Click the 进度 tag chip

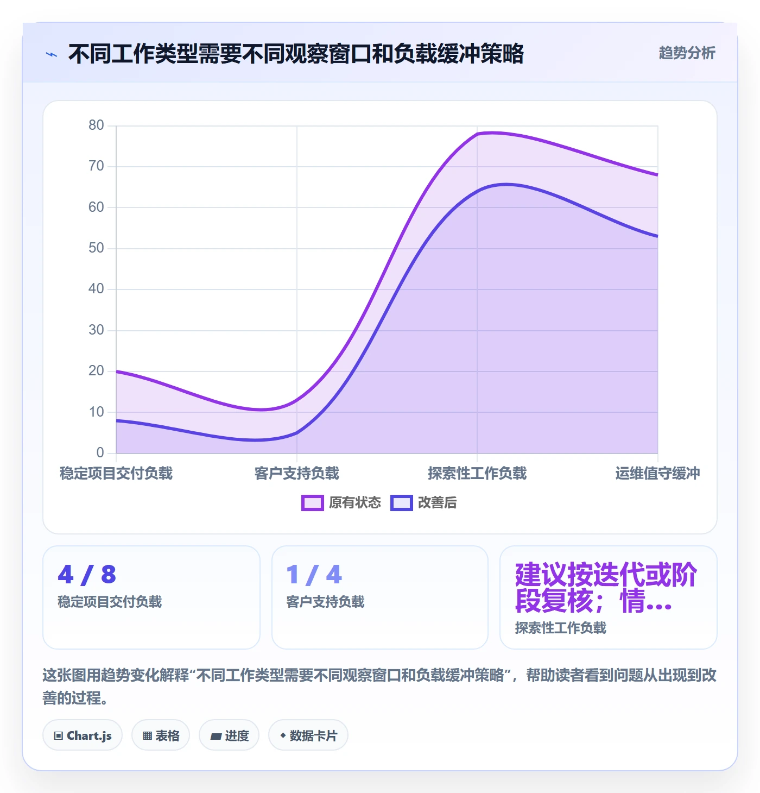click(229, 735)
